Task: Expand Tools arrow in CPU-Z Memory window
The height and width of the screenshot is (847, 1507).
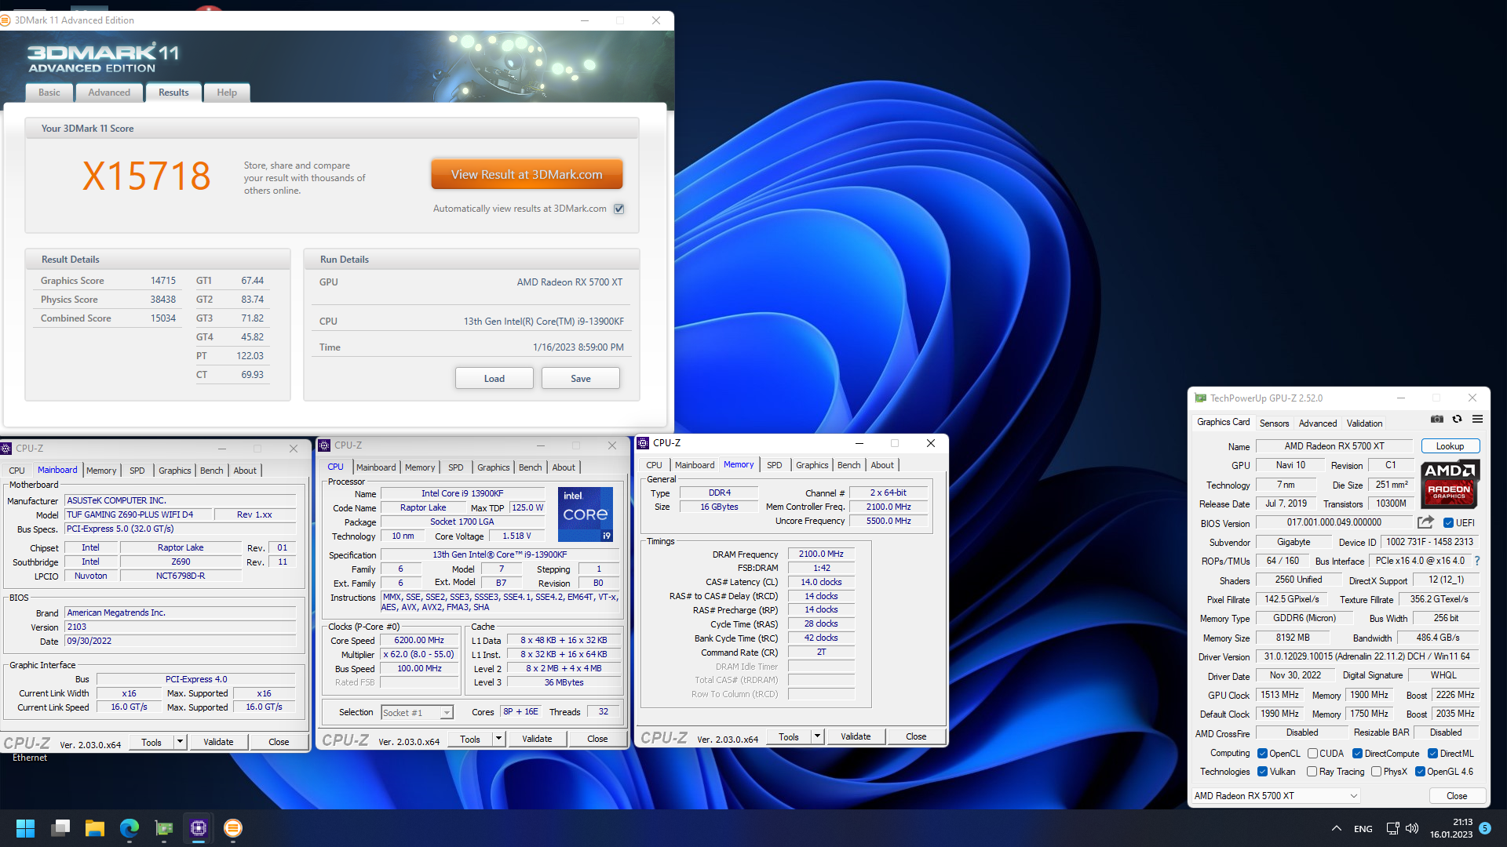Action: coord(817,736)
